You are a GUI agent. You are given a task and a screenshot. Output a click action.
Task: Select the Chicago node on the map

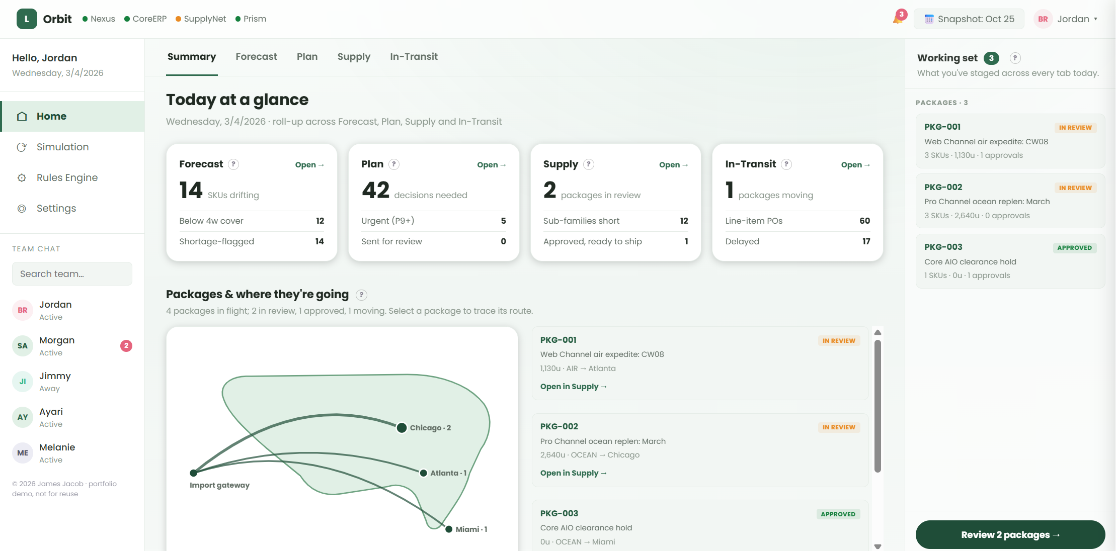(x=402, y=428)
